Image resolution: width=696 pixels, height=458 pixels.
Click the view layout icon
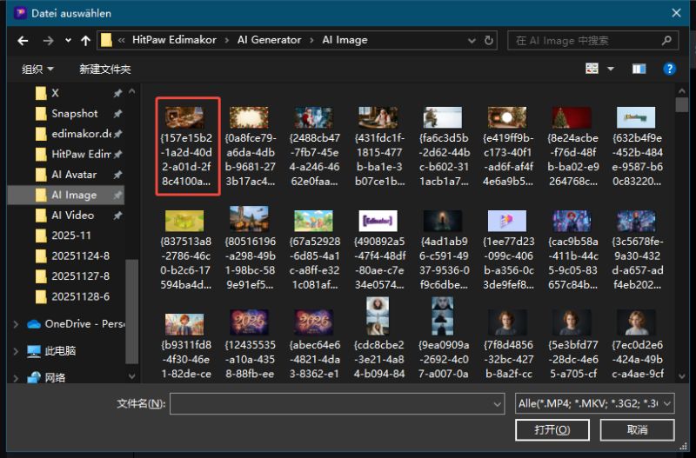pos(592,69)
